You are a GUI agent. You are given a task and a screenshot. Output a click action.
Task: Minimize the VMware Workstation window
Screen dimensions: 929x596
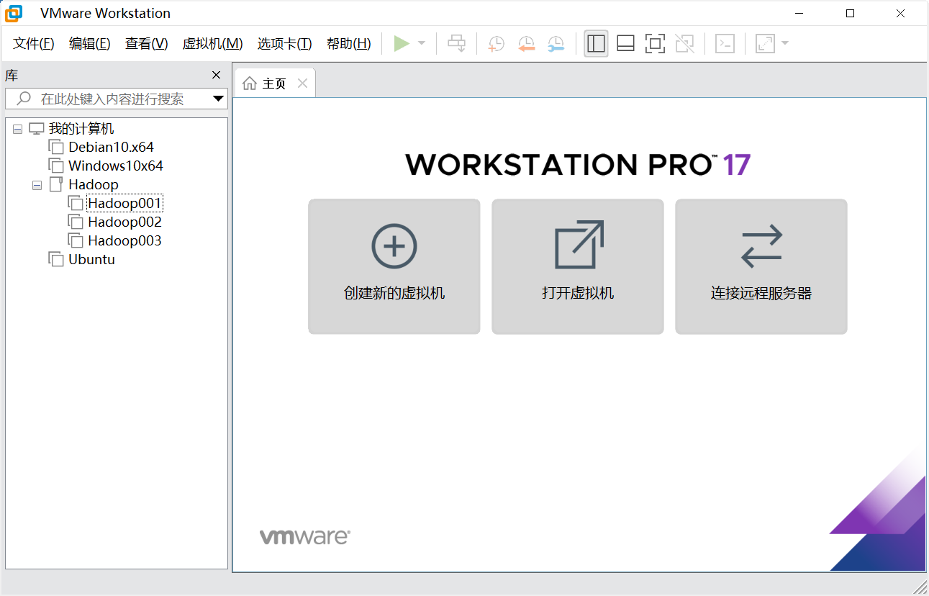click(799, 13)
